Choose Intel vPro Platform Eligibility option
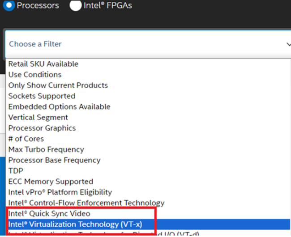Screen dimensions: 291x237 [60, 192]
